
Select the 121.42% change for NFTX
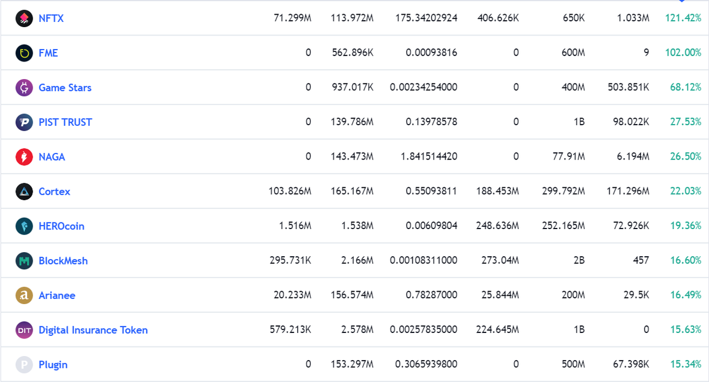[x=683, y=18]
